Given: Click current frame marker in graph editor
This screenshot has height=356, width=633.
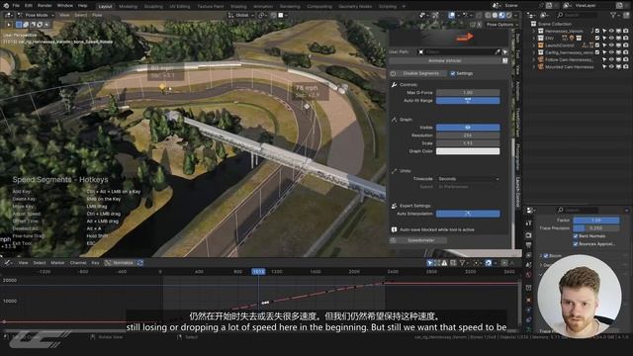Looking at the screenshot, I should (258, 272).
